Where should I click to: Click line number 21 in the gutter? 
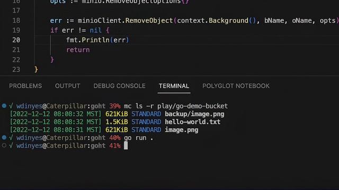pos(16,50)
